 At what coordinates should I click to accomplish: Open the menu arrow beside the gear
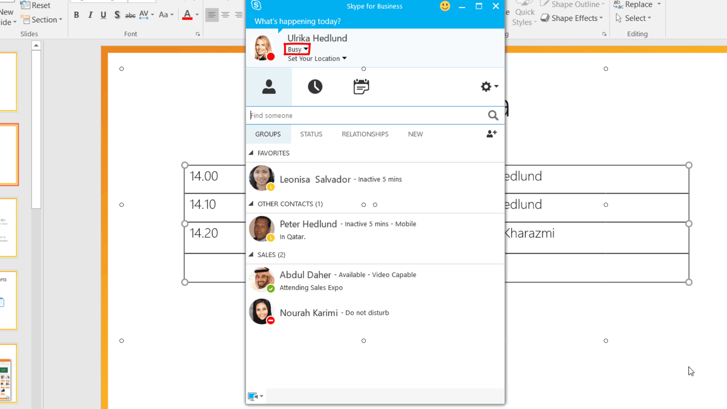(496, 86)
